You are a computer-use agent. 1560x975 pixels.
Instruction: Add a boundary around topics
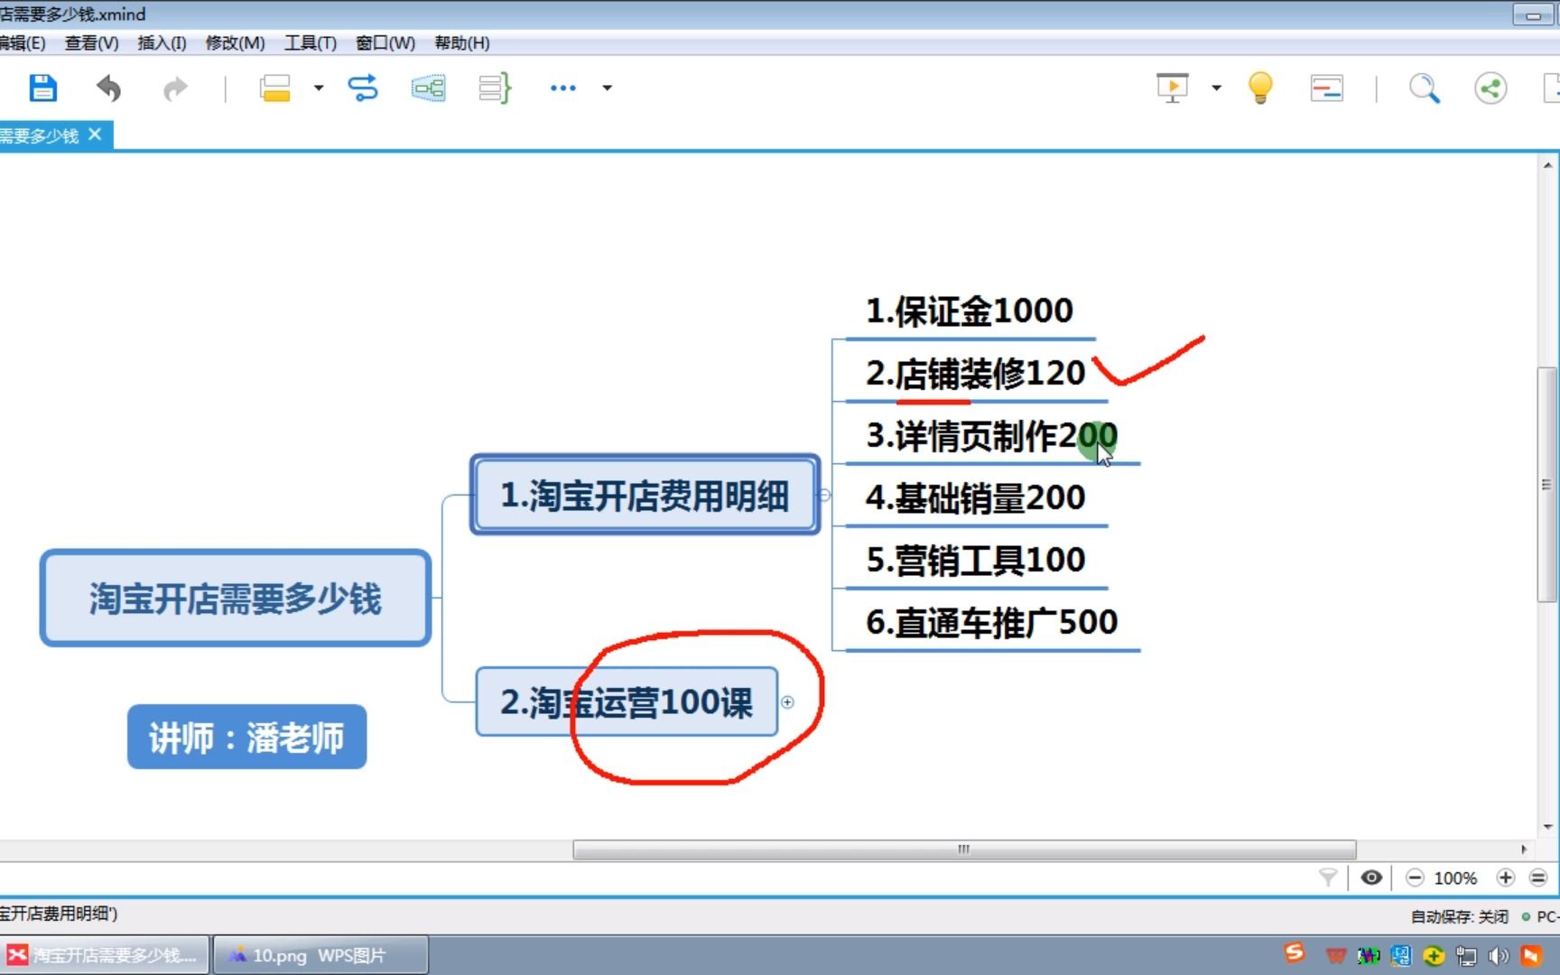[429, 88]
